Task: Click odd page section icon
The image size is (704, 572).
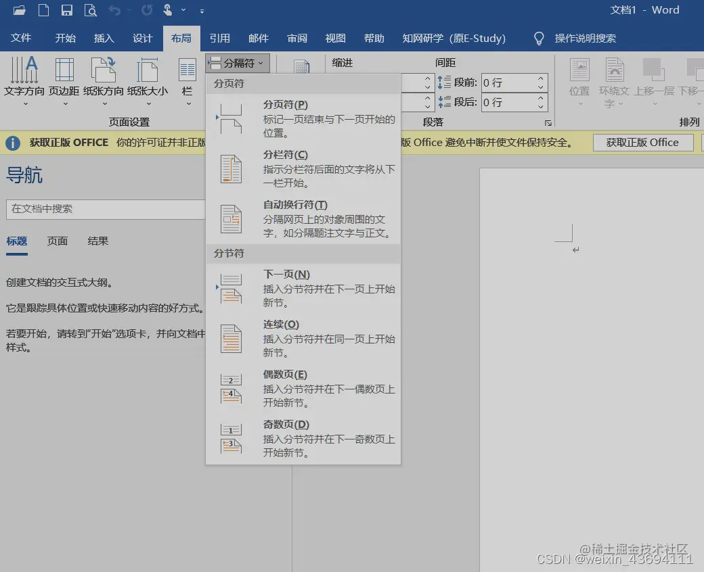Action: point(232,438)
